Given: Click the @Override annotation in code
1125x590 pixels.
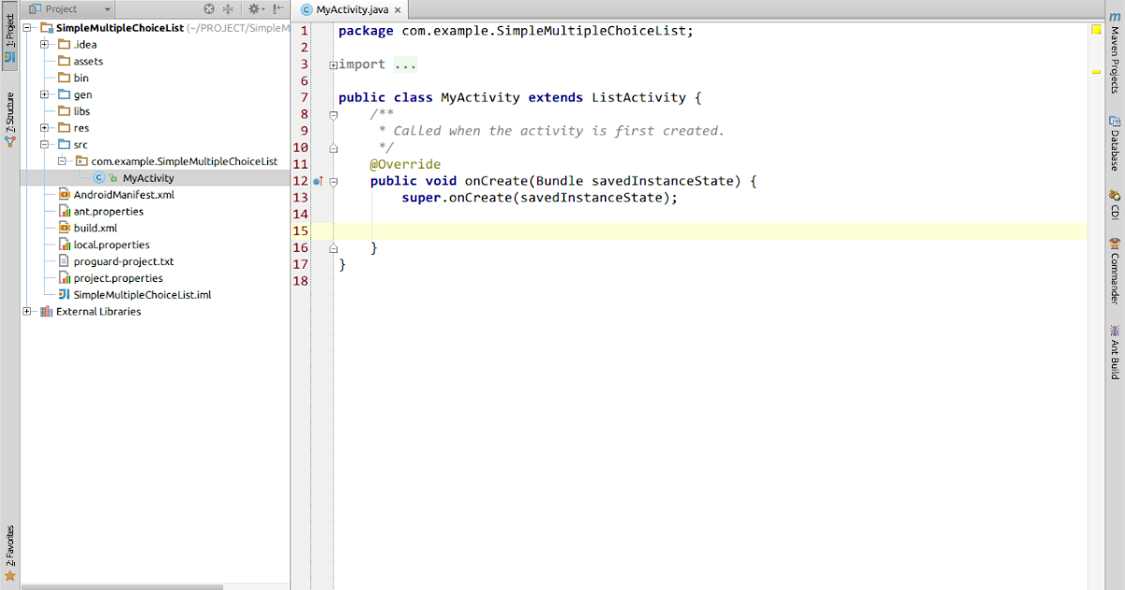Looking at the screenshot, I should (405, 165).
